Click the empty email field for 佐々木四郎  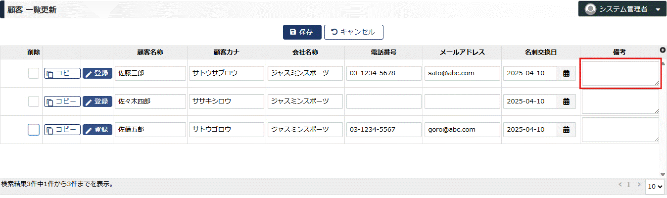tap(462, 101)
